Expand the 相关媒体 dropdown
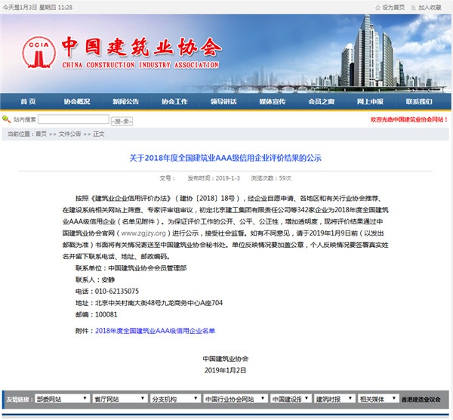The image size is (453, 420). click(x=378, y=399)
